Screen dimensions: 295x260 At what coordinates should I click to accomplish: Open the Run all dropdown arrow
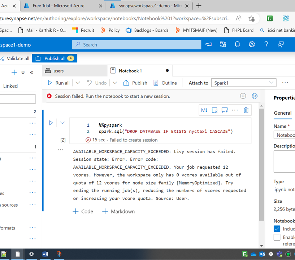pos(77,83)
